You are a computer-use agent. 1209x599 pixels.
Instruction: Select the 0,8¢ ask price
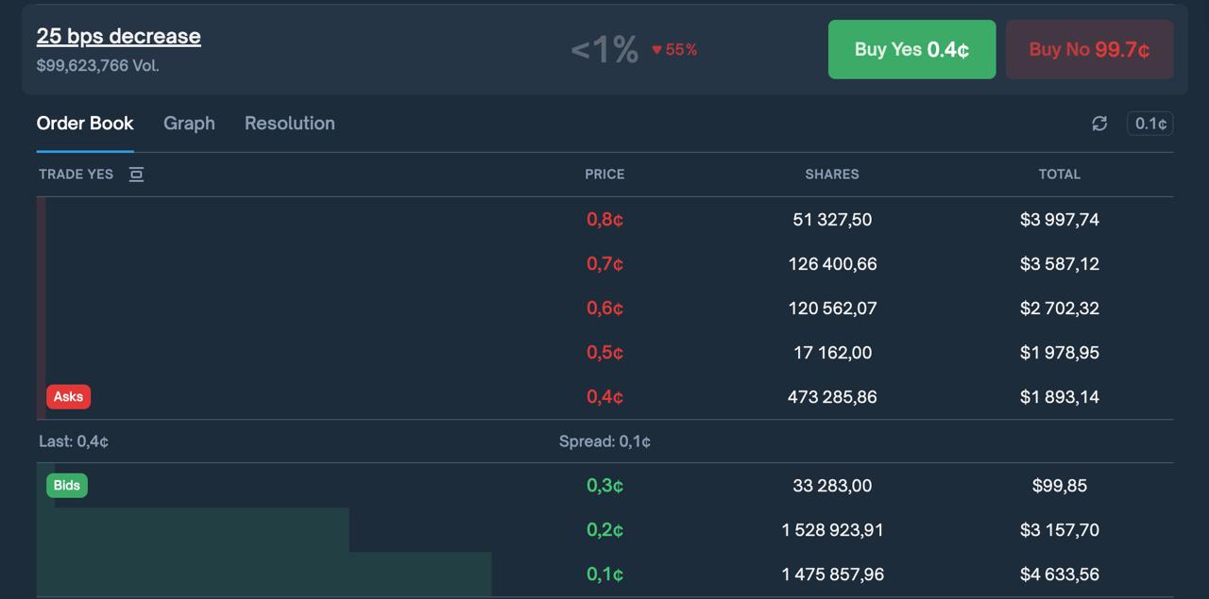(604, 220)
